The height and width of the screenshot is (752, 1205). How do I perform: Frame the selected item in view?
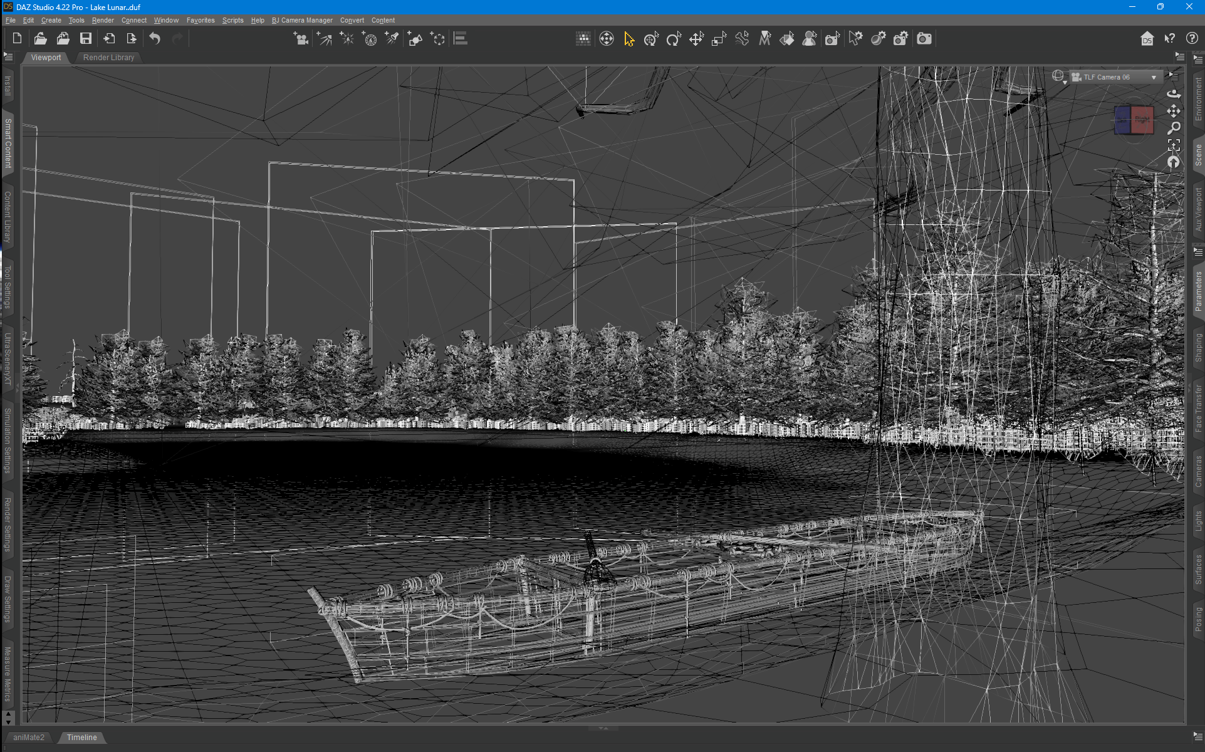pos(1174,145)
